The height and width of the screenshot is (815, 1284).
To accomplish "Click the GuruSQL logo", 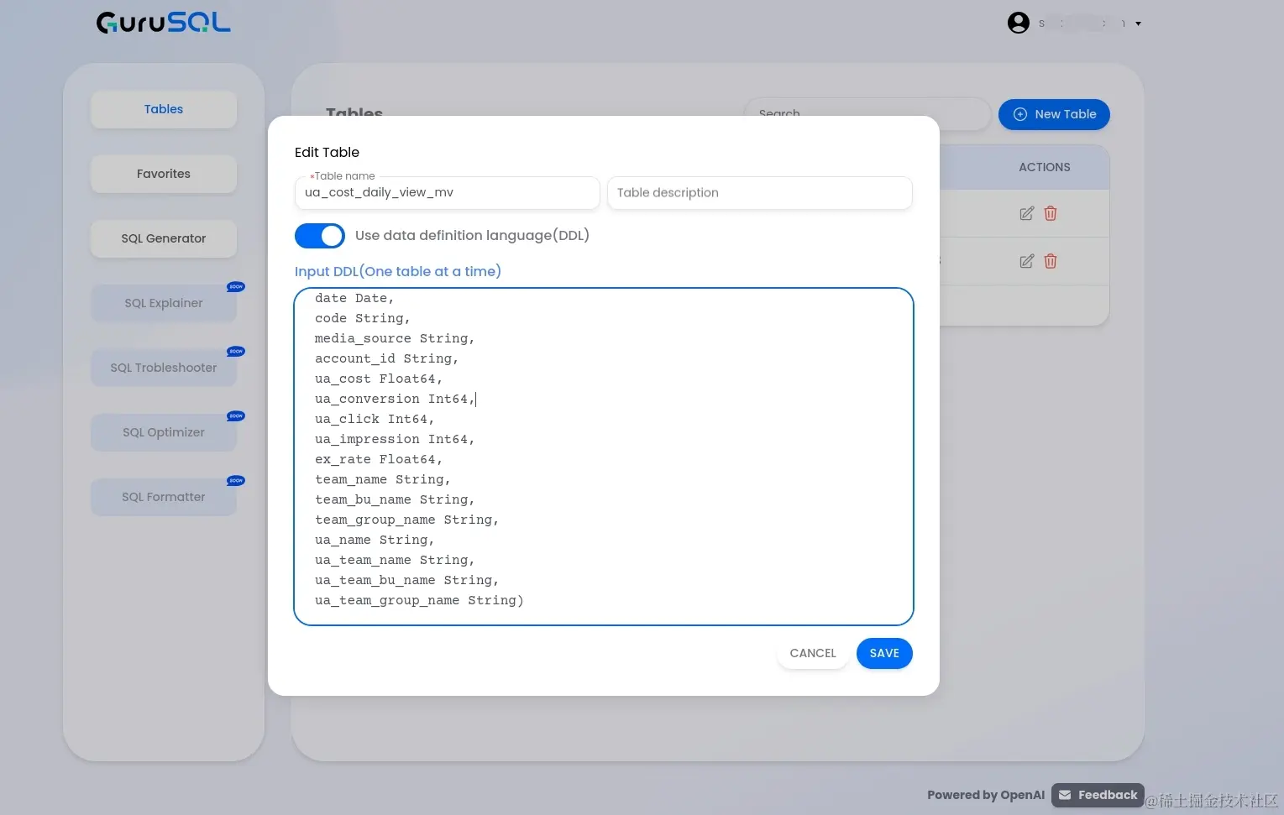I will pyautogui.click(x=163, y=23).
